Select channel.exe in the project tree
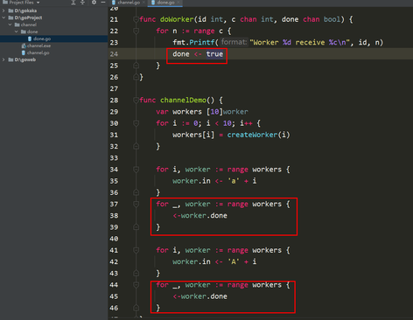The image size is (413, 320). pos(54,45)
